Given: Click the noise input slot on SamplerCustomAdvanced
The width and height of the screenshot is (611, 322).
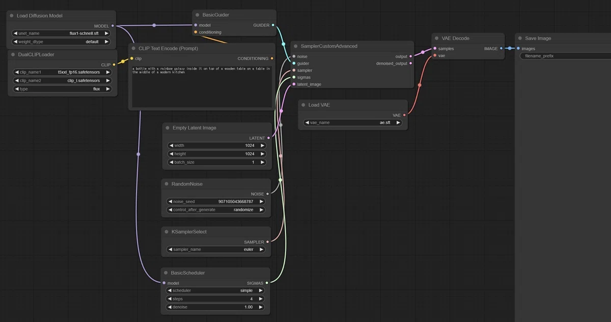Looking at the screenshot, I should click(x=294, y=57).
